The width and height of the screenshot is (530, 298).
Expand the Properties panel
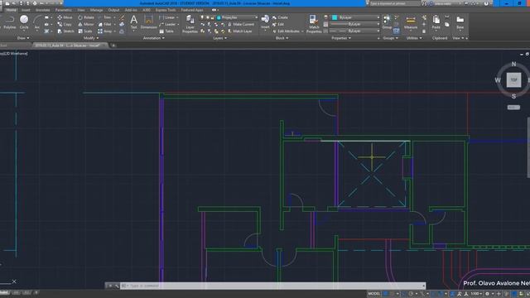point(340,38)
